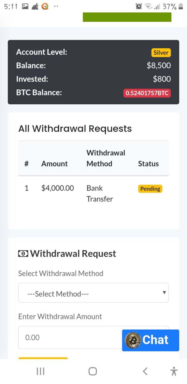Tap the Android recent apps icon
This screenshot has width=187, height=384.
coord(41,371)
